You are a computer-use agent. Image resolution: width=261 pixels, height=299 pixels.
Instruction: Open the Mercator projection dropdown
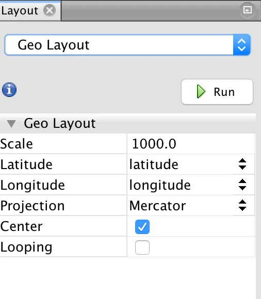191,206
